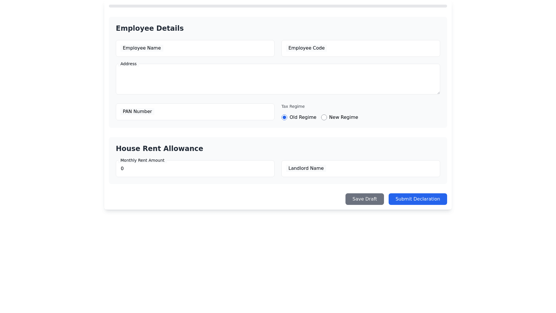556x313 pixels.
Task: Click the Submit Declaration button
Action: pos(418,199)
